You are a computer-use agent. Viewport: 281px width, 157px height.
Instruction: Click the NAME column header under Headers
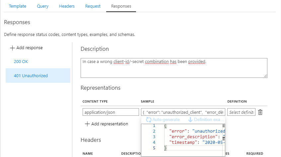click(88, 153)
